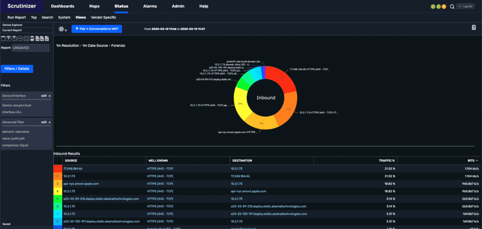Open Pair » Conversations WKP report selector

(96, 29)
